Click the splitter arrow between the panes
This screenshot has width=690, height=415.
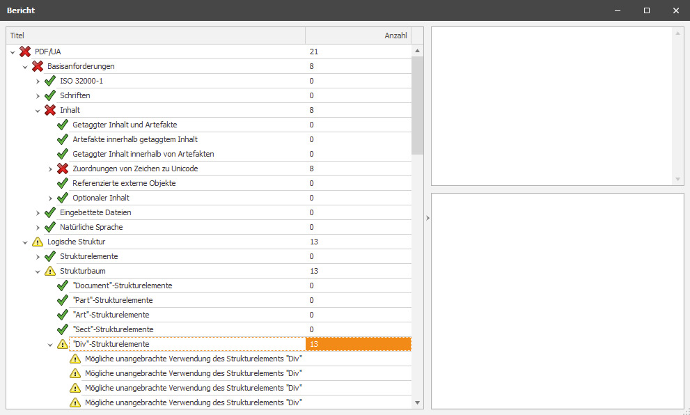coord(428,218)
